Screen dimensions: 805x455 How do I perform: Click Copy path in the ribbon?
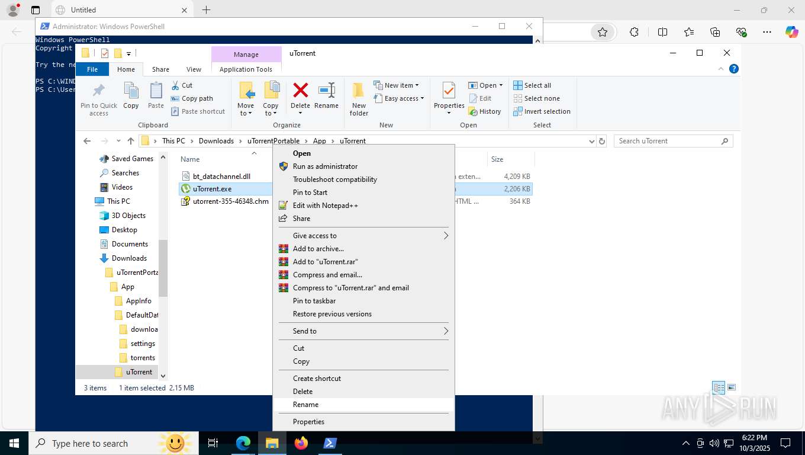click(192, 98)
